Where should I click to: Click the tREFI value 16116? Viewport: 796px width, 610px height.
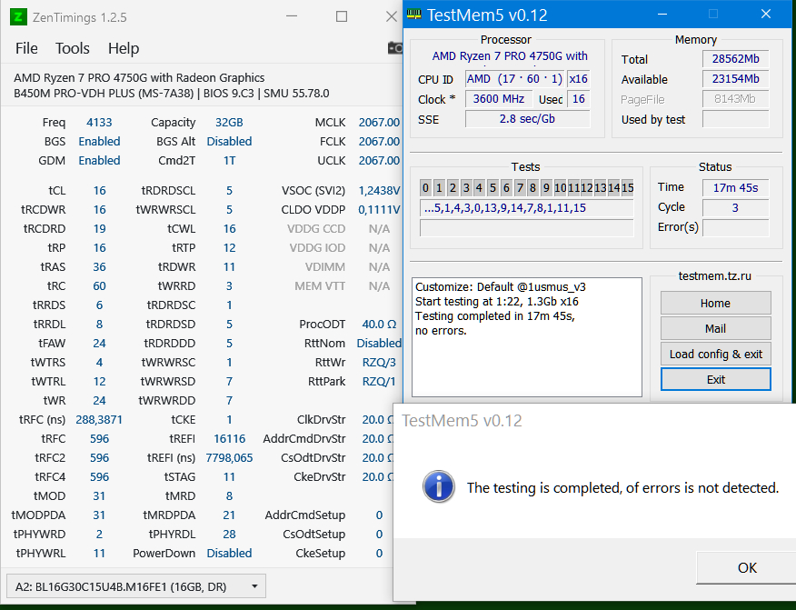pos(229,439)
